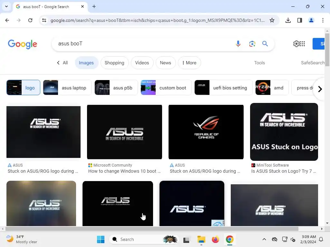
Task: Open Windows Start menu
Action: 101,239
